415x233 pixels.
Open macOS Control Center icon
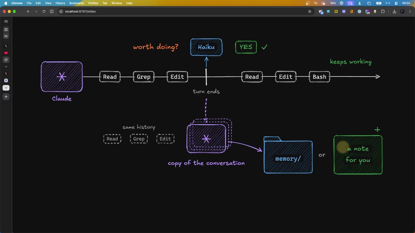coord(396,3)
